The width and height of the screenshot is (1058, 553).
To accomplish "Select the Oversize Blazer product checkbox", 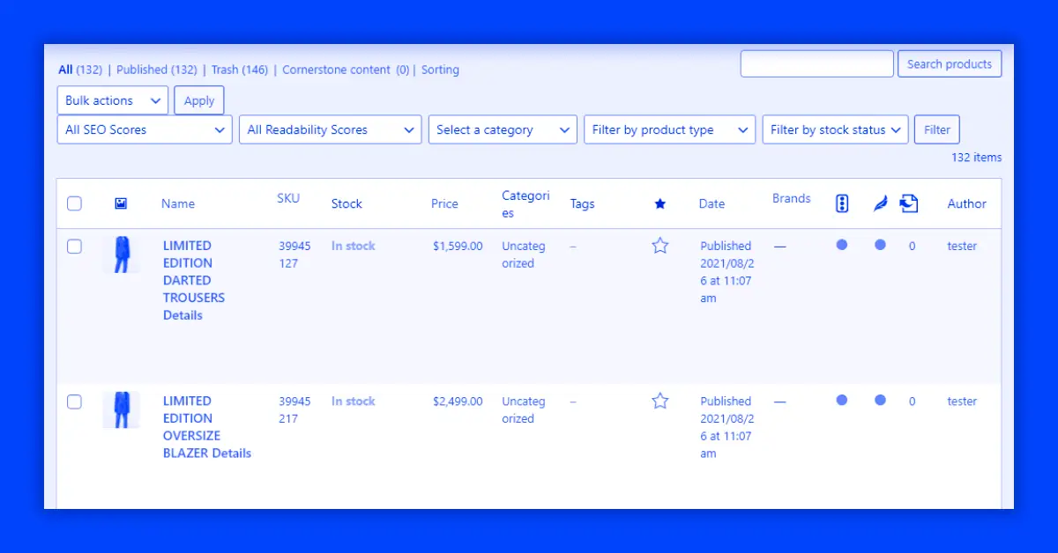I will point(74,402).
